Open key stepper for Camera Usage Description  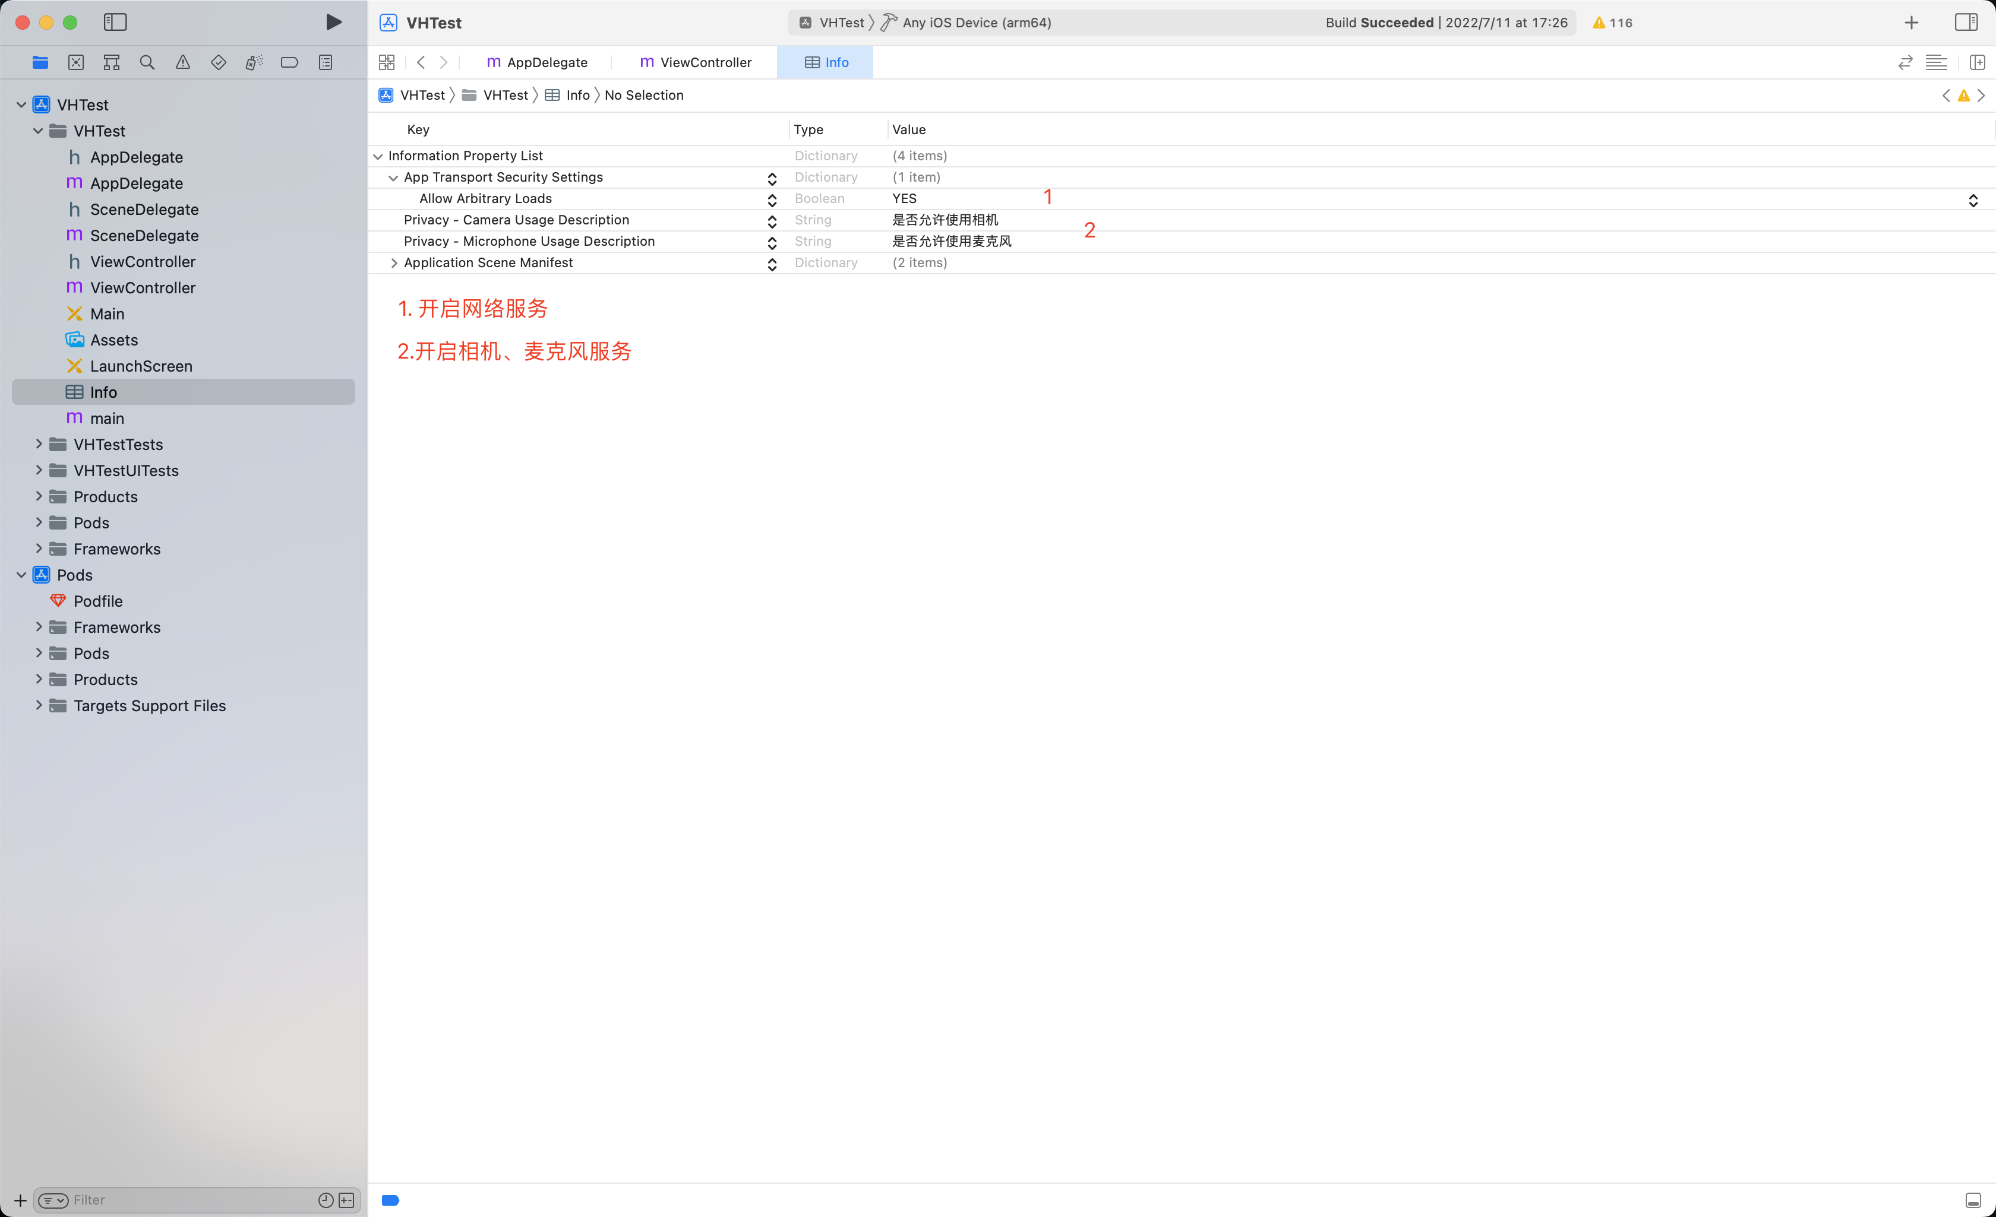[x=772, y=221]
